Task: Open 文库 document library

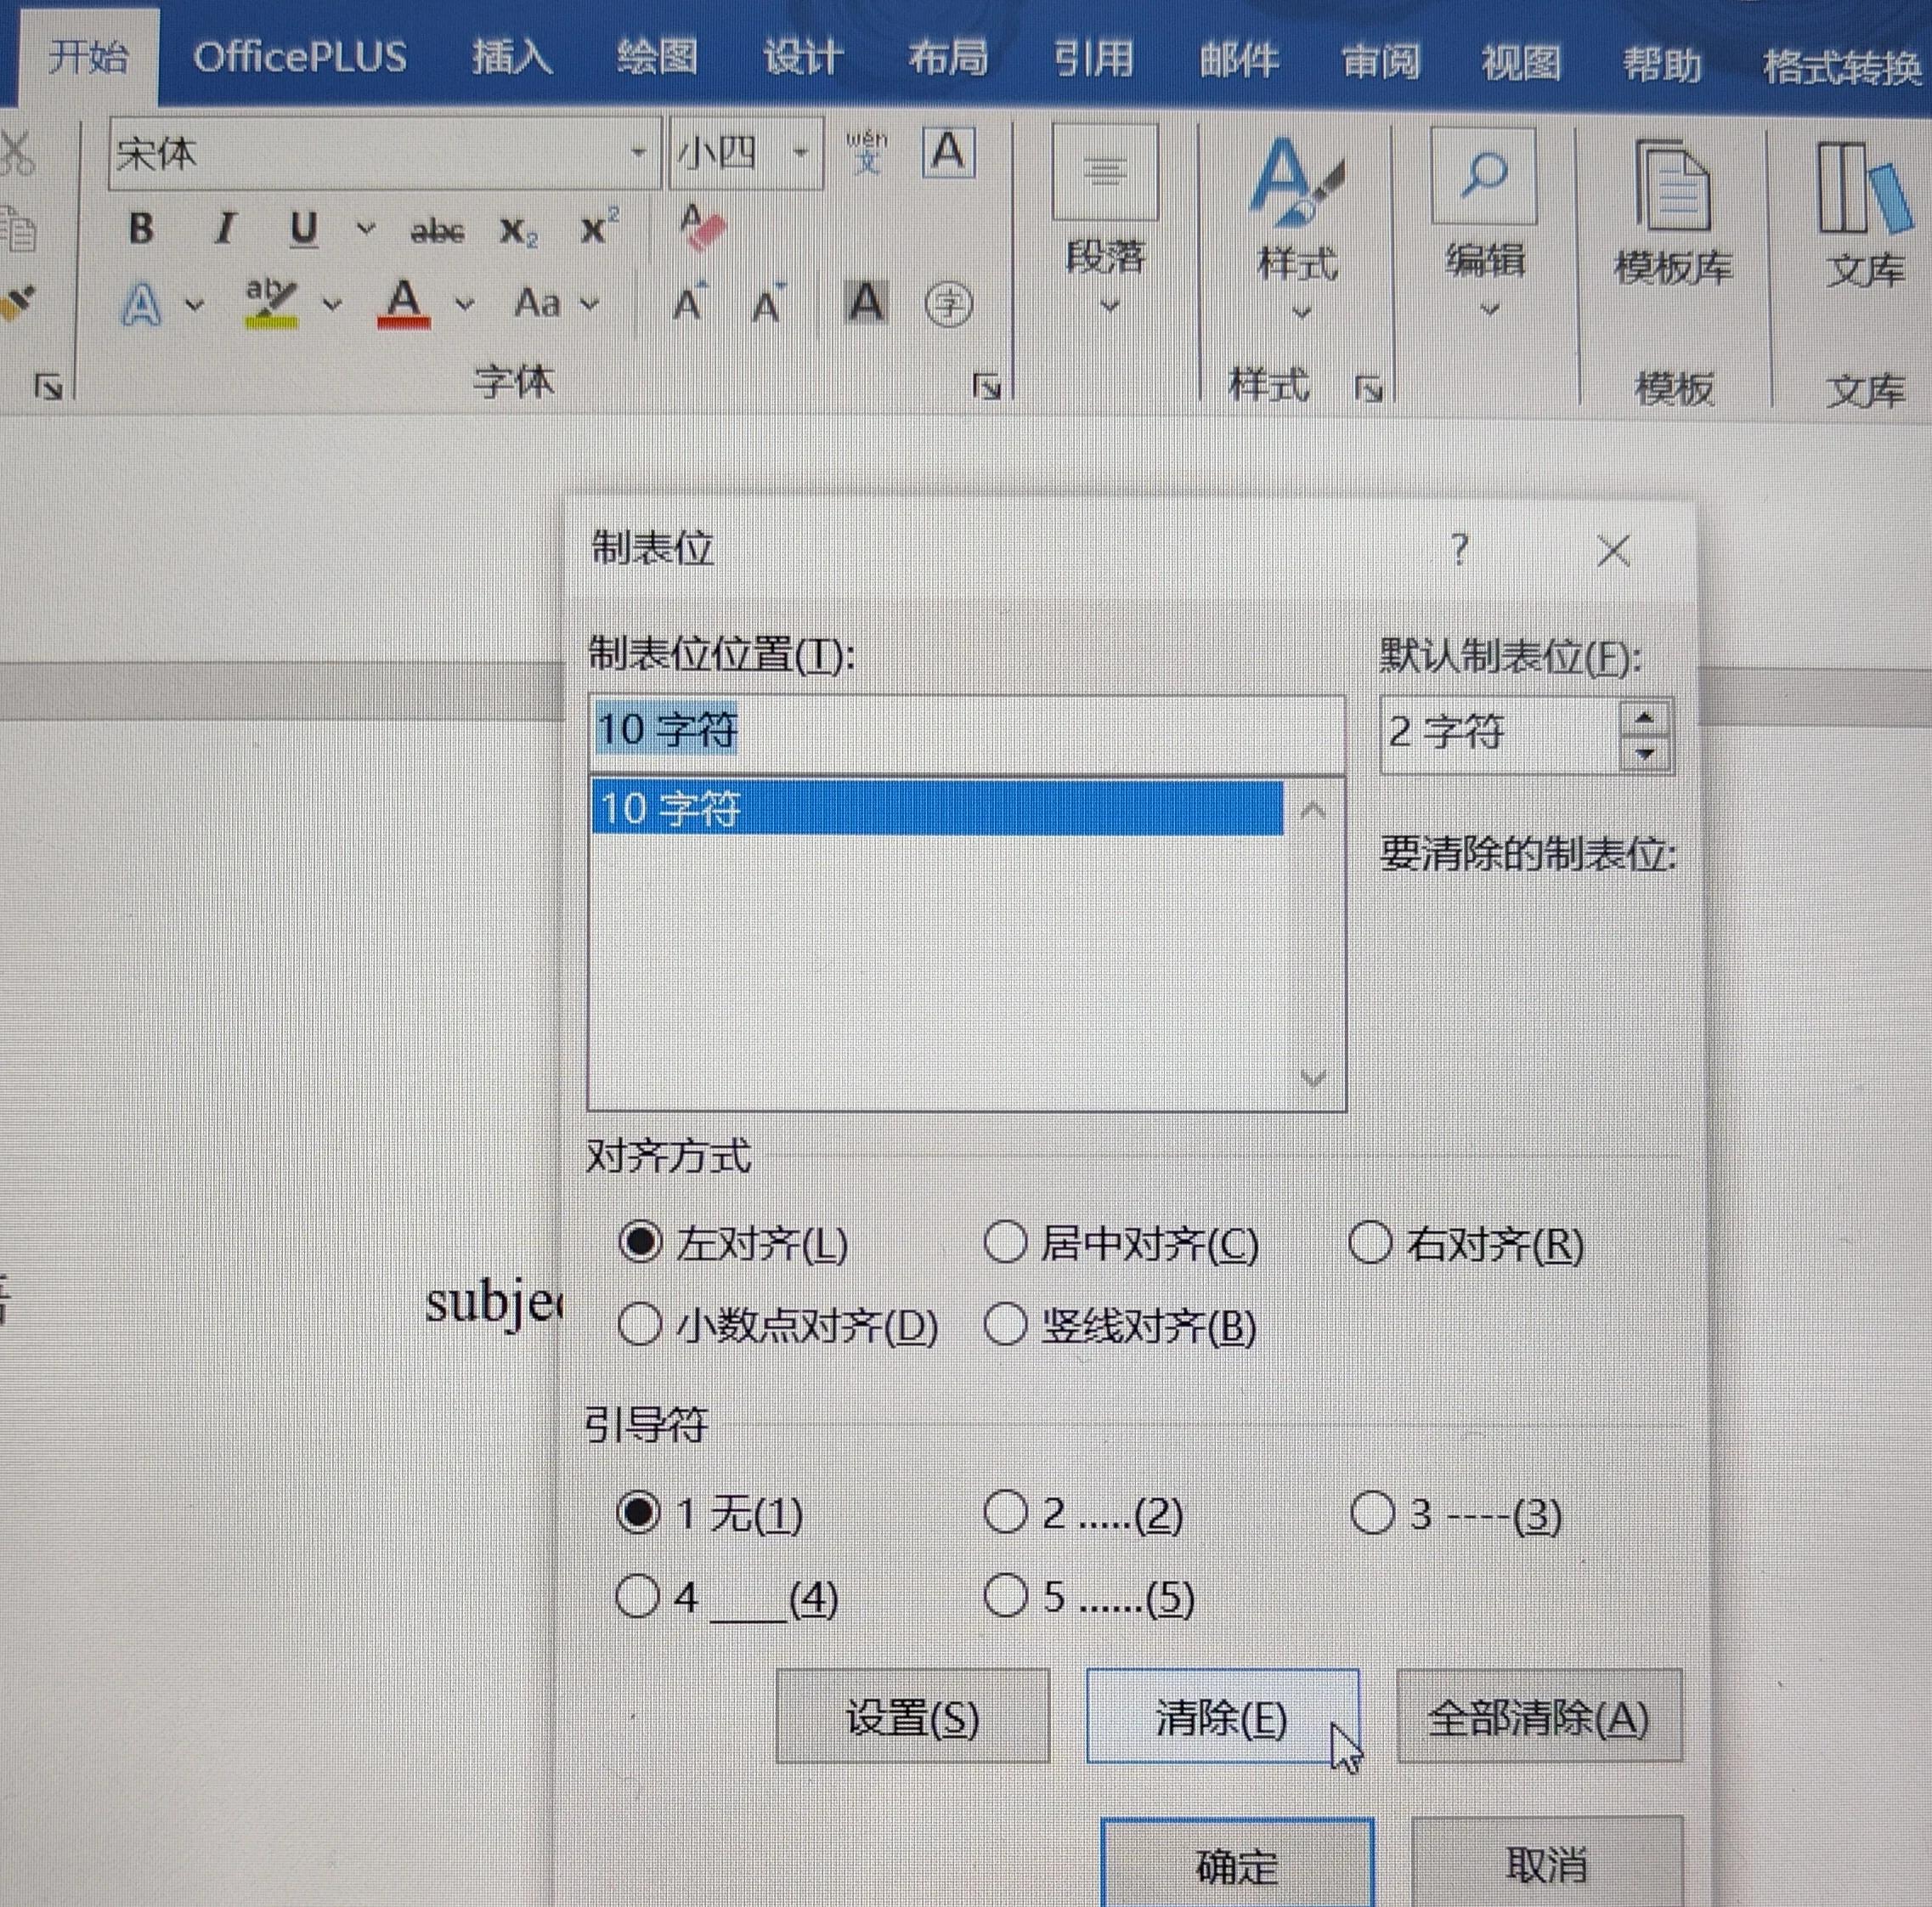Action: 1866,213
